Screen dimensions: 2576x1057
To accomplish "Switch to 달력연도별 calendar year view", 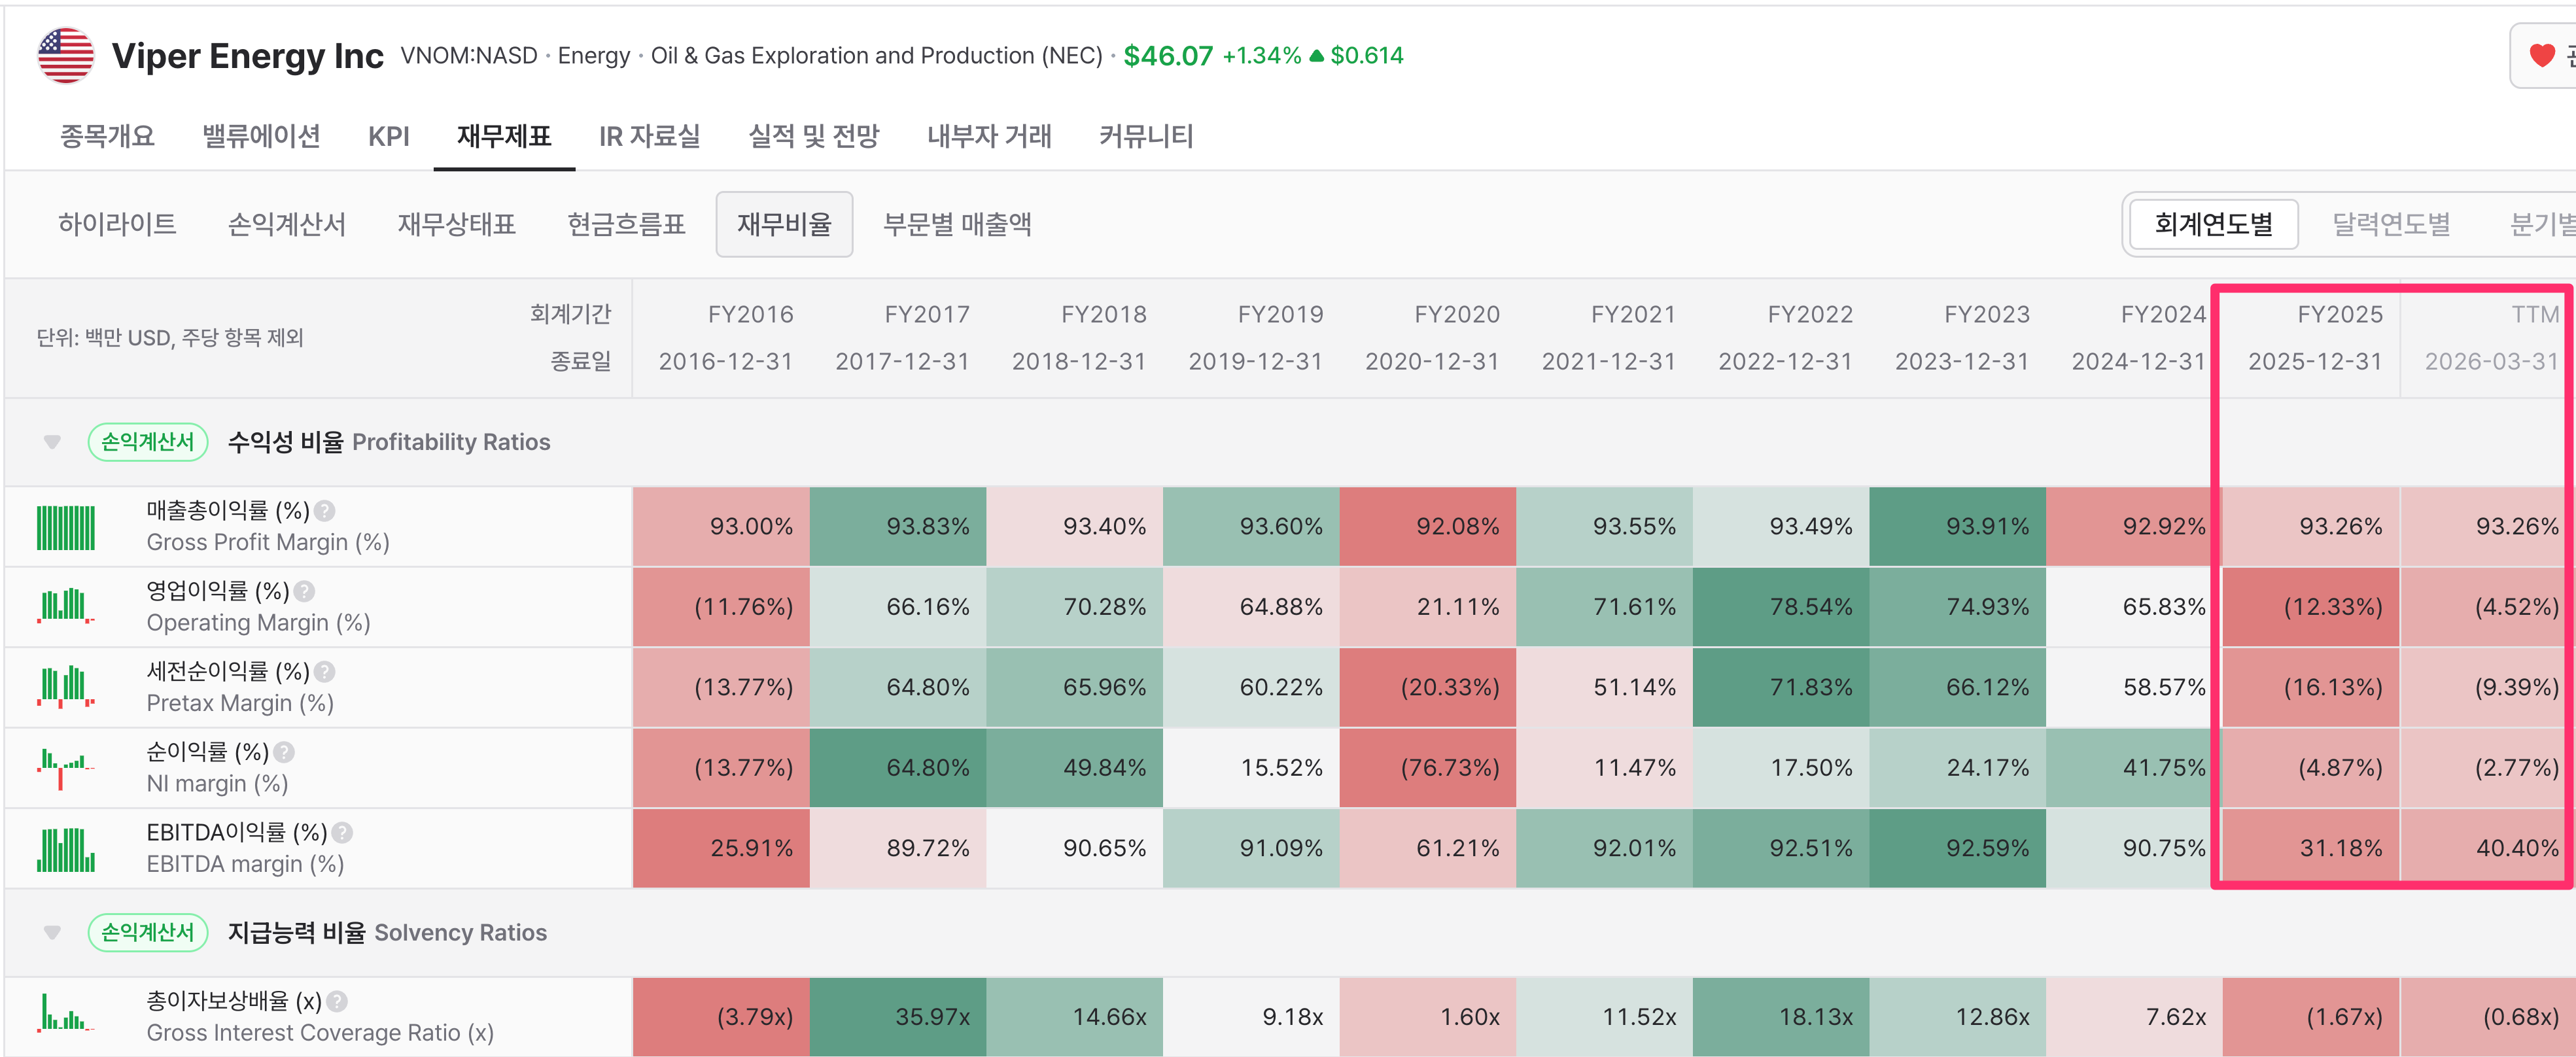I will point(2391,224).
